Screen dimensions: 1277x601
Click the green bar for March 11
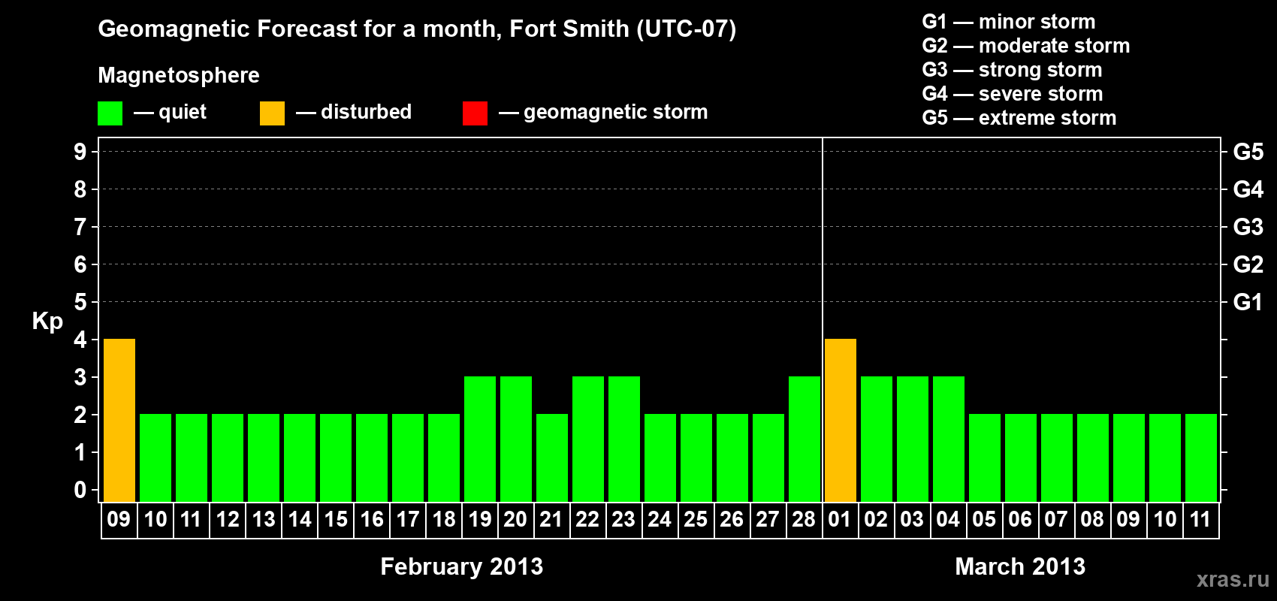1201,458
